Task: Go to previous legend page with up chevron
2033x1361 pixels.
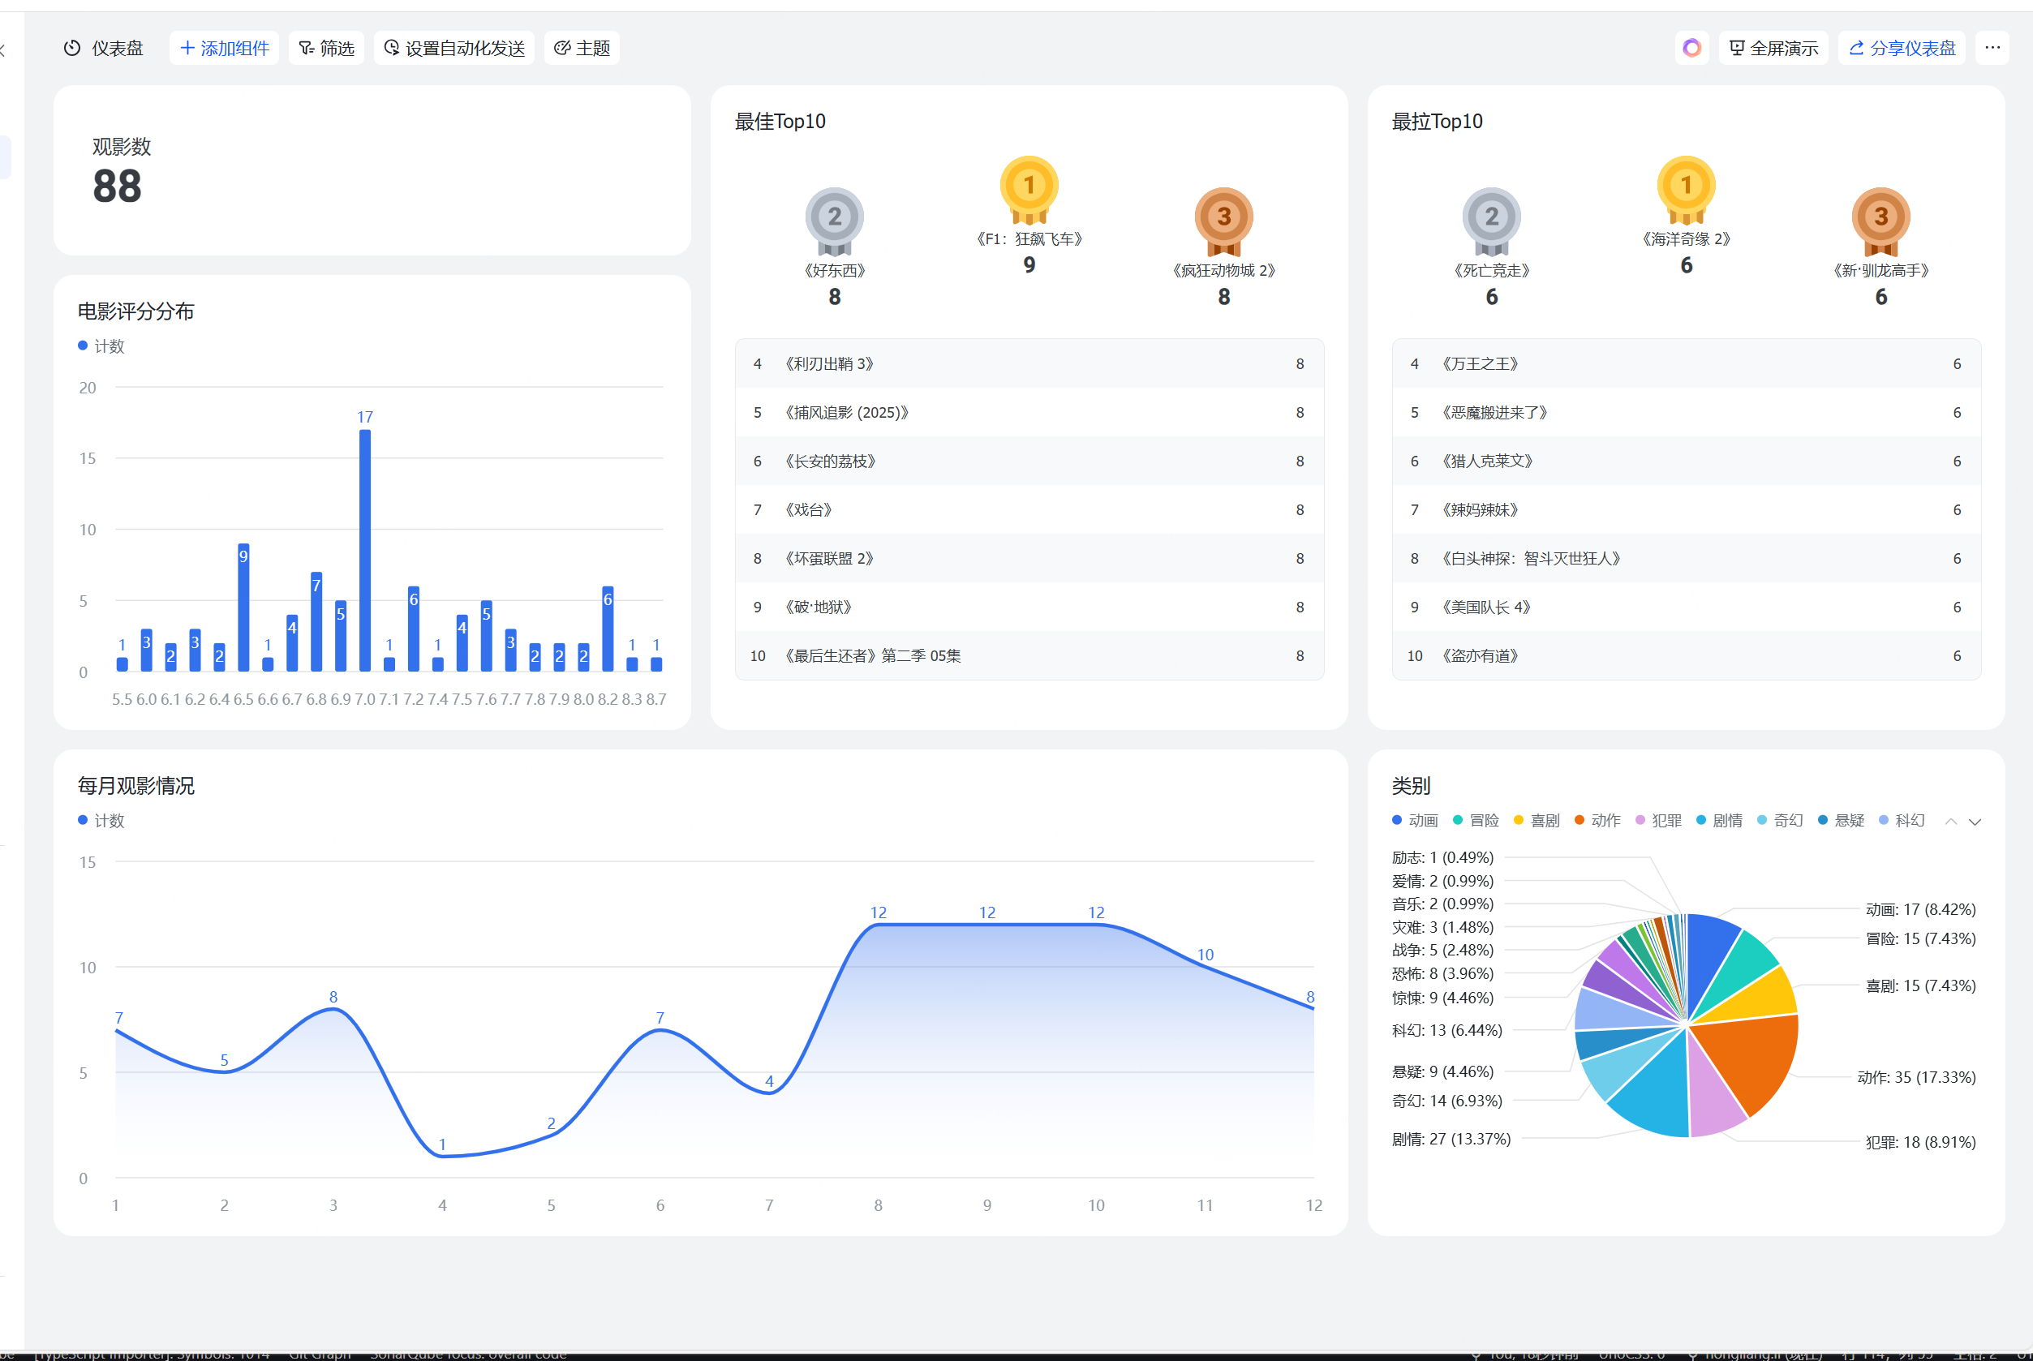Action: pyautogui.click(x=1950, y=821)
